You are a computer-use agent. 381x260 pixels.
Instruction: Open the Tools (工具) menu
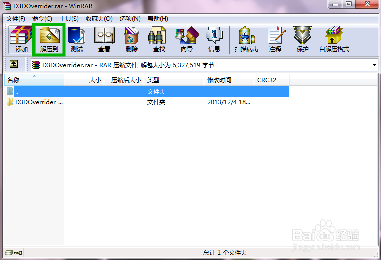click(69, 19)
